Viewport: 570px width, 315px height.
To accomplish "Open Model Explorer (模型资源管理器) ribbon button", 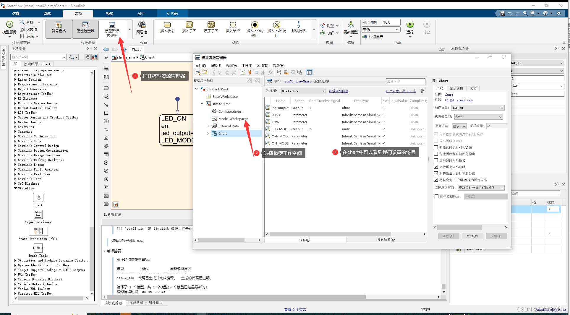I will (112, 30).
